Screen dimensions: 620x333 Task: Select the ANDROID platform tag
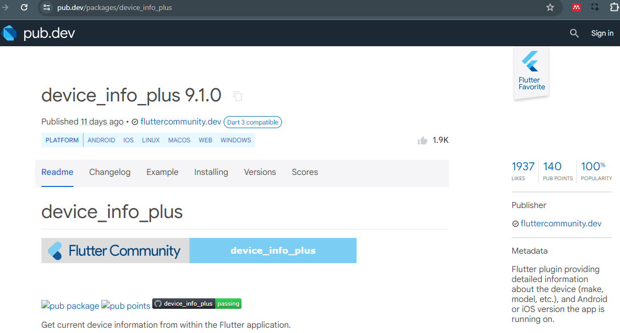[101, 140]
